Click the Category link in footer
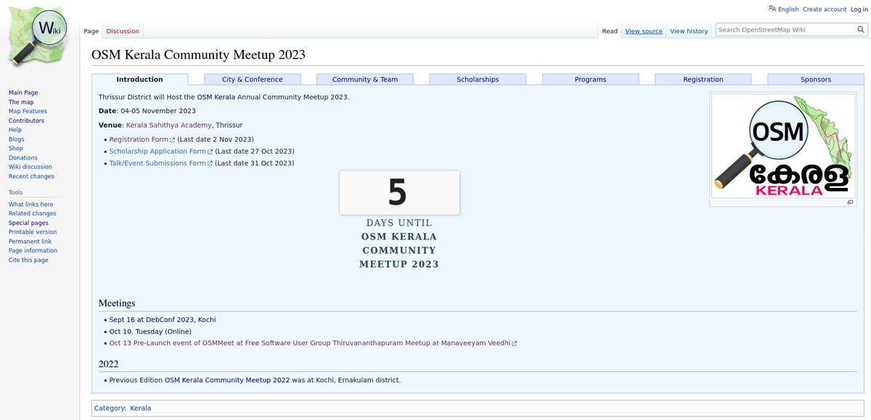This screenshot has height=420, width=871. [x=110, y=408]
